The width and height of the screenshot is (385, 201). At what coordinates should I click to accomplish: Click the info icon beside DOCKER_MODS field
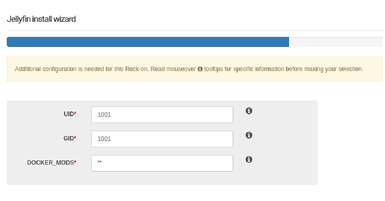tap(249, 160)
